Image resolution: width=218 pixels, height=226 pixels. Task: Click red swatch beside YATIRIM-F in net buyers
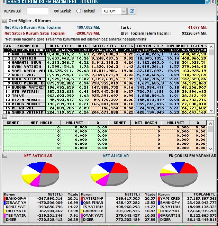tap(82, 199)
